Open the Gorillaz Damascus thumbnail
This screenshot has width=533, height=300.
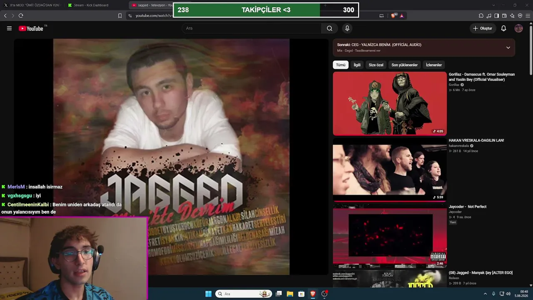click(x=390, y=104)
